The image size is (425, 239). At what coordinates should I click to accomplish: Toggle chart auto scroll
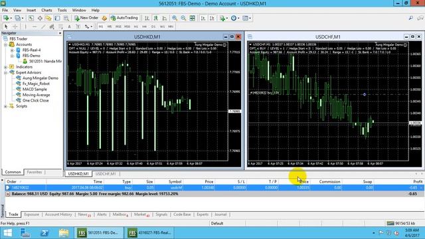203,18
